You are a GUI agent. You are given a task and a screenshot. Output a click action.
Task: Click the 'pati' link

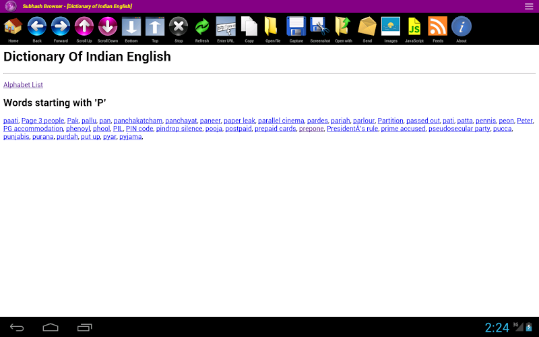click(448, 121)
